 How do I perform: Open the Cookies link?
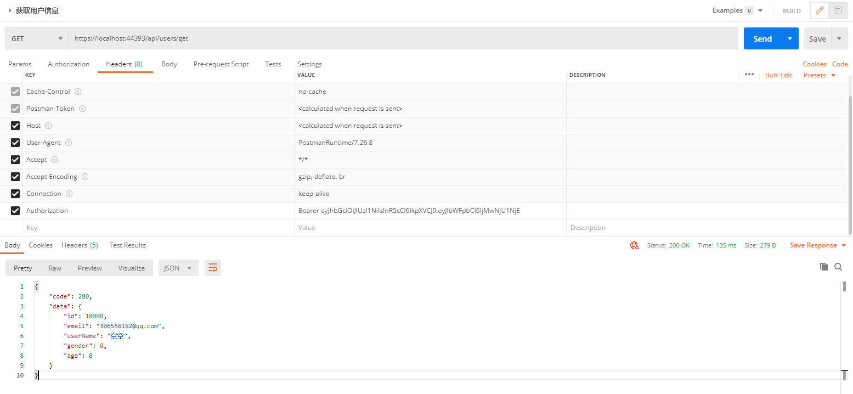[814, 64]
